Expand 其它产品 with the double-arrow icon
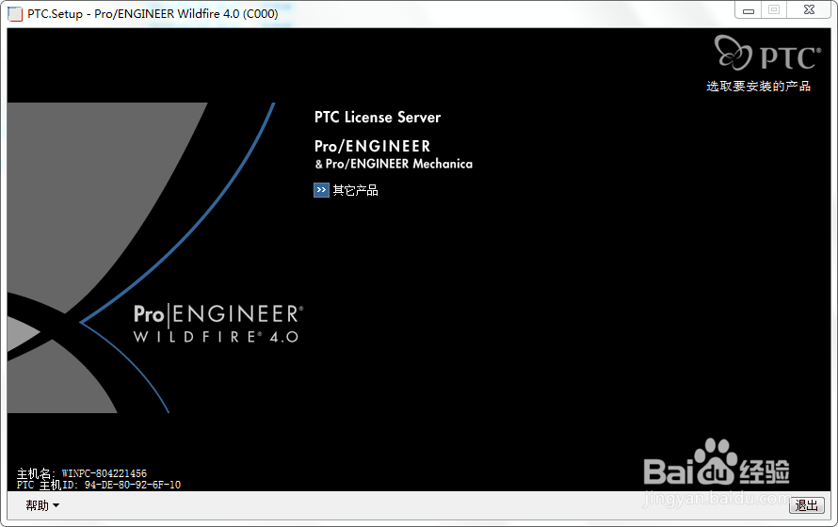 (x=321, y=190)
